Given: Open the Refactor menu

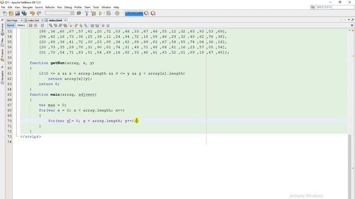Looking at the screenshot, I should (x=50, y=7).
